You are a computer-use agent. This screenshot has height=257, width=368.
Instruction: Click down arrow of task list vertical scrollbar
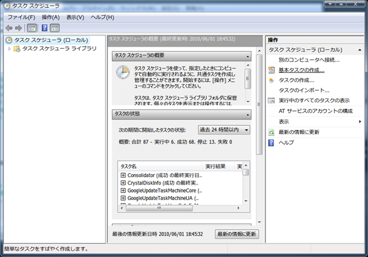pos(246,201)
